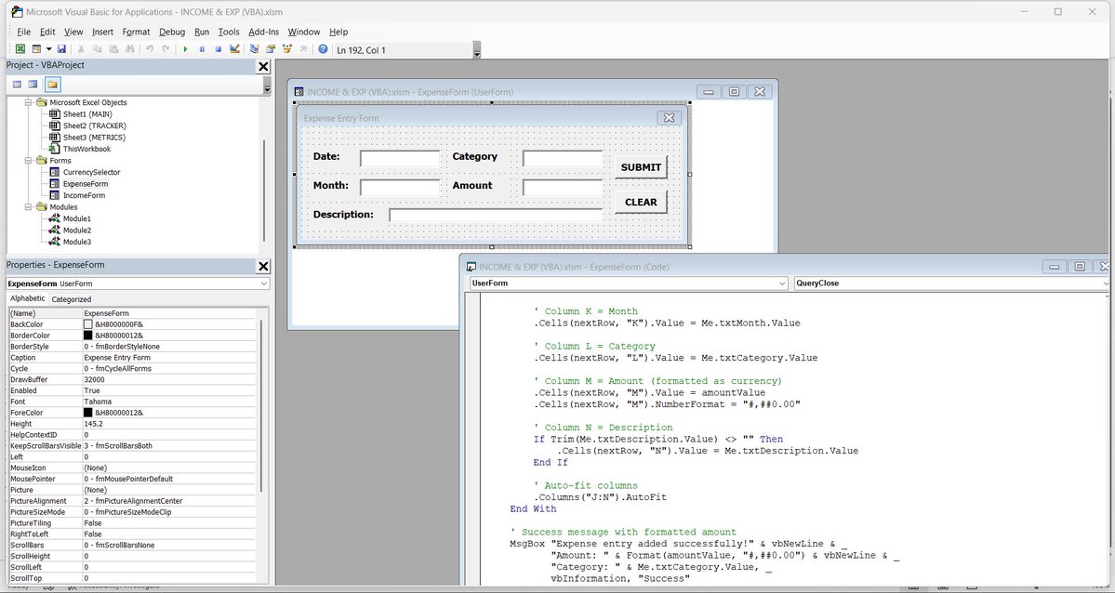This screenshot has height=593, width=1115.
Task: Open Properties Window from toolbar icon
Action: point(271,49)
